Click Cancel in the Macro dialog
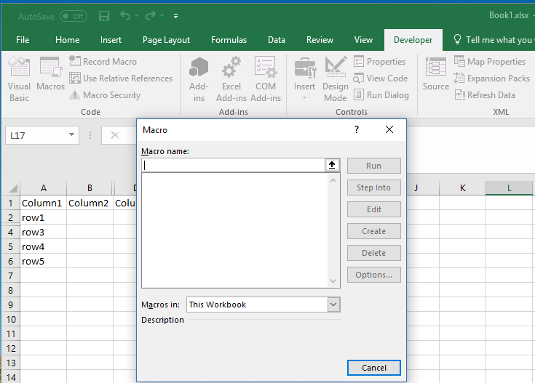Image resolution: width=535 pixels, height=383 pixels. [x=373, y=368]
